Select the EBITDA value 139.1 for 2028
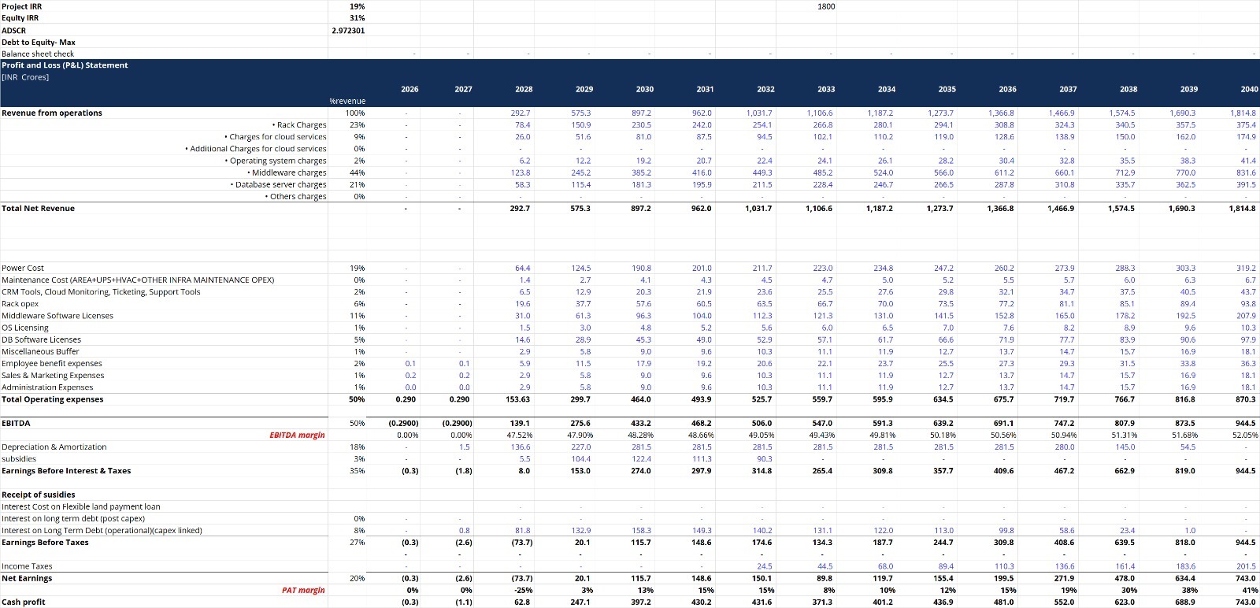The height and width of the screenshot is (608, 1260). [x=520, y=423]
